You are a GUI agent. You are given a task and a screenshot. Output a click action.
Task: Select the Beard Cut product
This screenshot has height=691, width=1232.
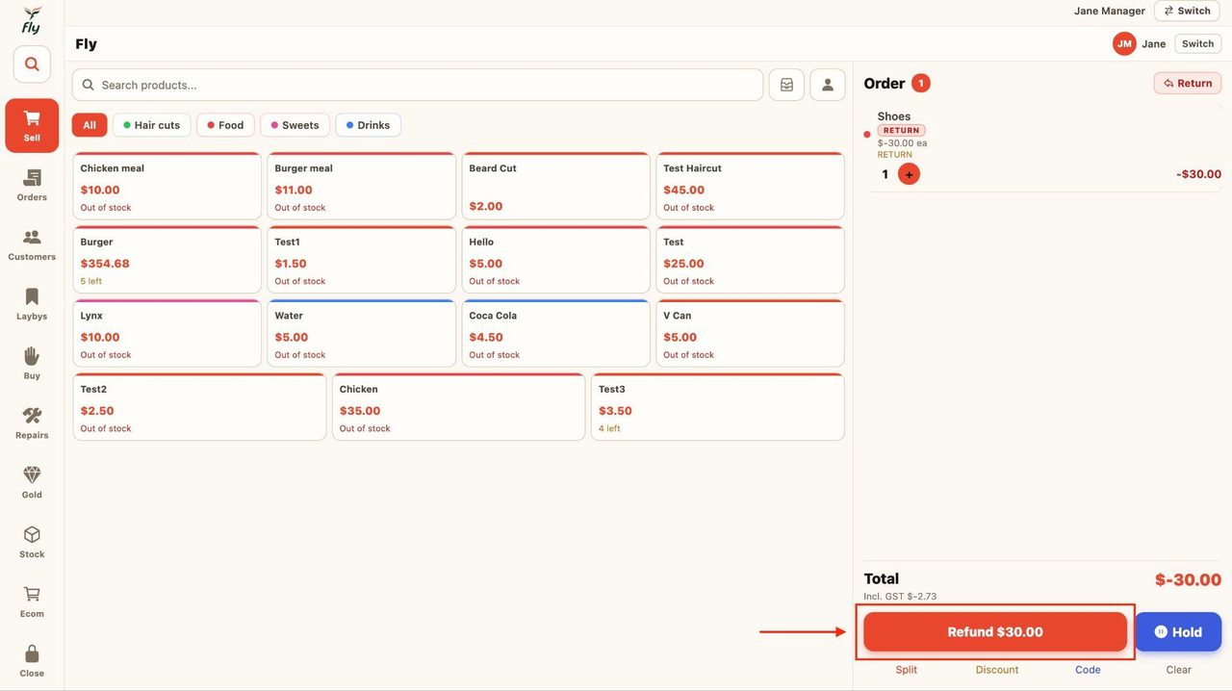click(x=556, y=186)
